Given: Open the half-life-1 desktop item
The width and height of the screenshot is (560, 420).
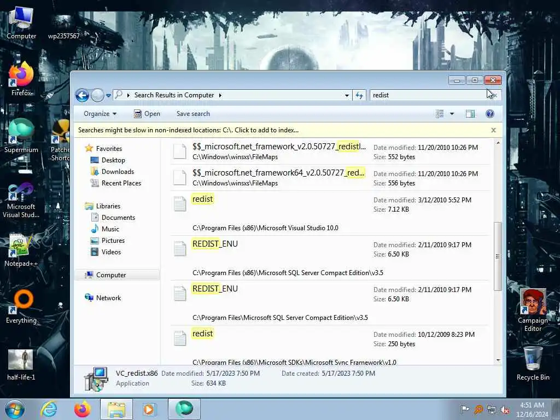Looking at the screenshot, I should [21, 364].
